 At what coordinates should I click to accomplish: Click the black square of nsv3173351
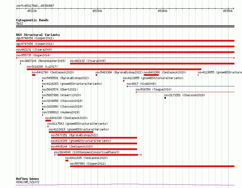[165, 98]
